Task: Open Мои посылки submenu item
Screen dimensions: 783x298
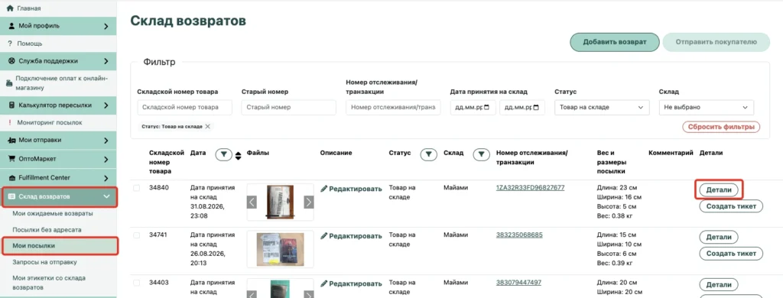Action: coord(34,245)
